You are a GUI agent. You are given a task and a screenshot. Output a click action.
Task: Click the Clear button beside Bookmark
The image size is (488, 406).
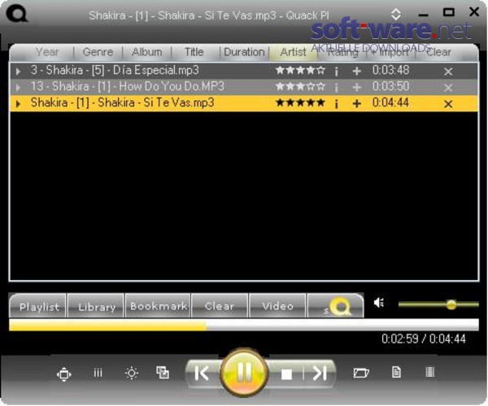[220, 305]
